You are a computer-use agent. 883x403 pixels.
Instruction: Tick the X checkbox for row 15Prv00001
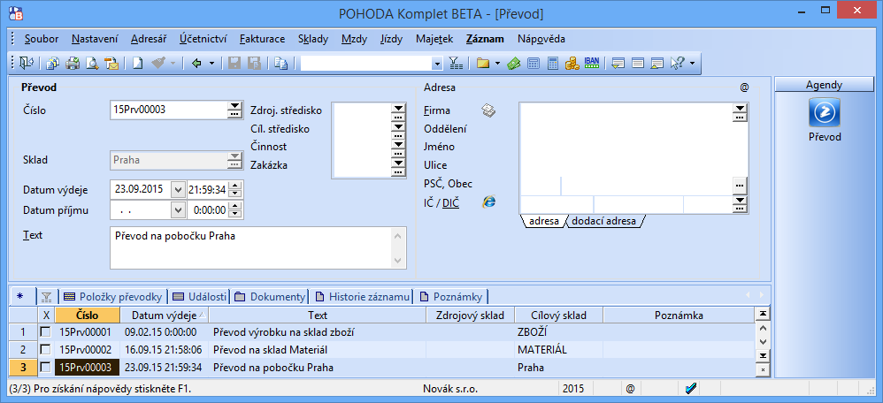[x=46, y=332]
